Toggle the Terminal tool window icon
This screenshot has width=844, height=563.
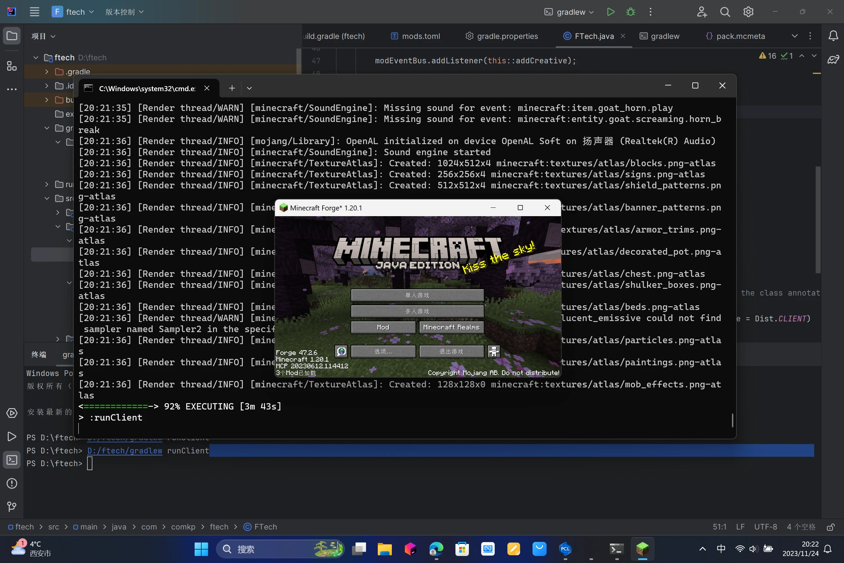click(11, 460)
